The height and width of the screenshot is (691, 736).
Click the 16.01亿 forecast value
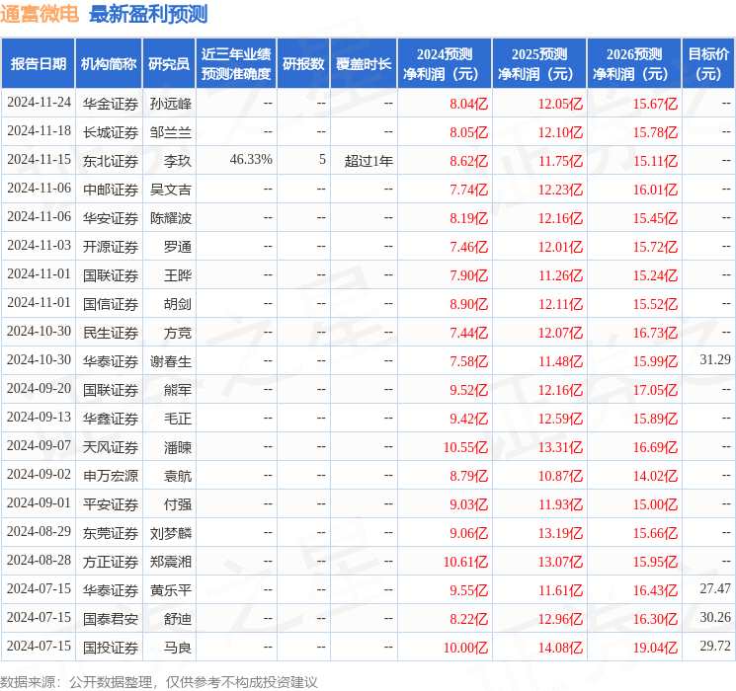click(x=655, y=190)
